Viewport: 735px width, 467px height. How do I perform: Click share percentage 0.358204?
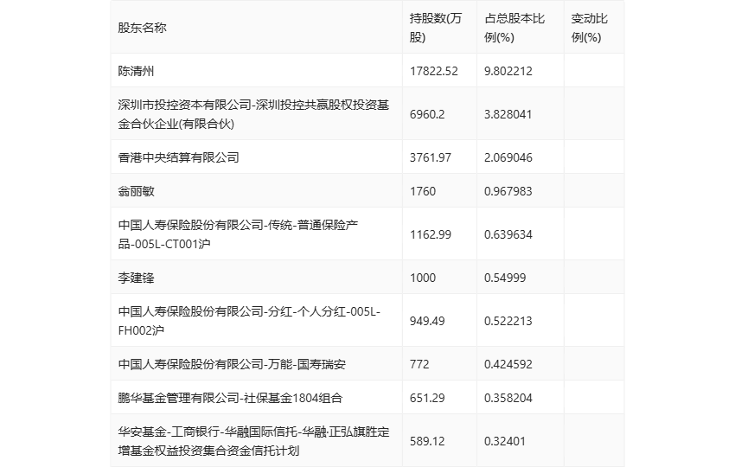(x=508, y=398)
